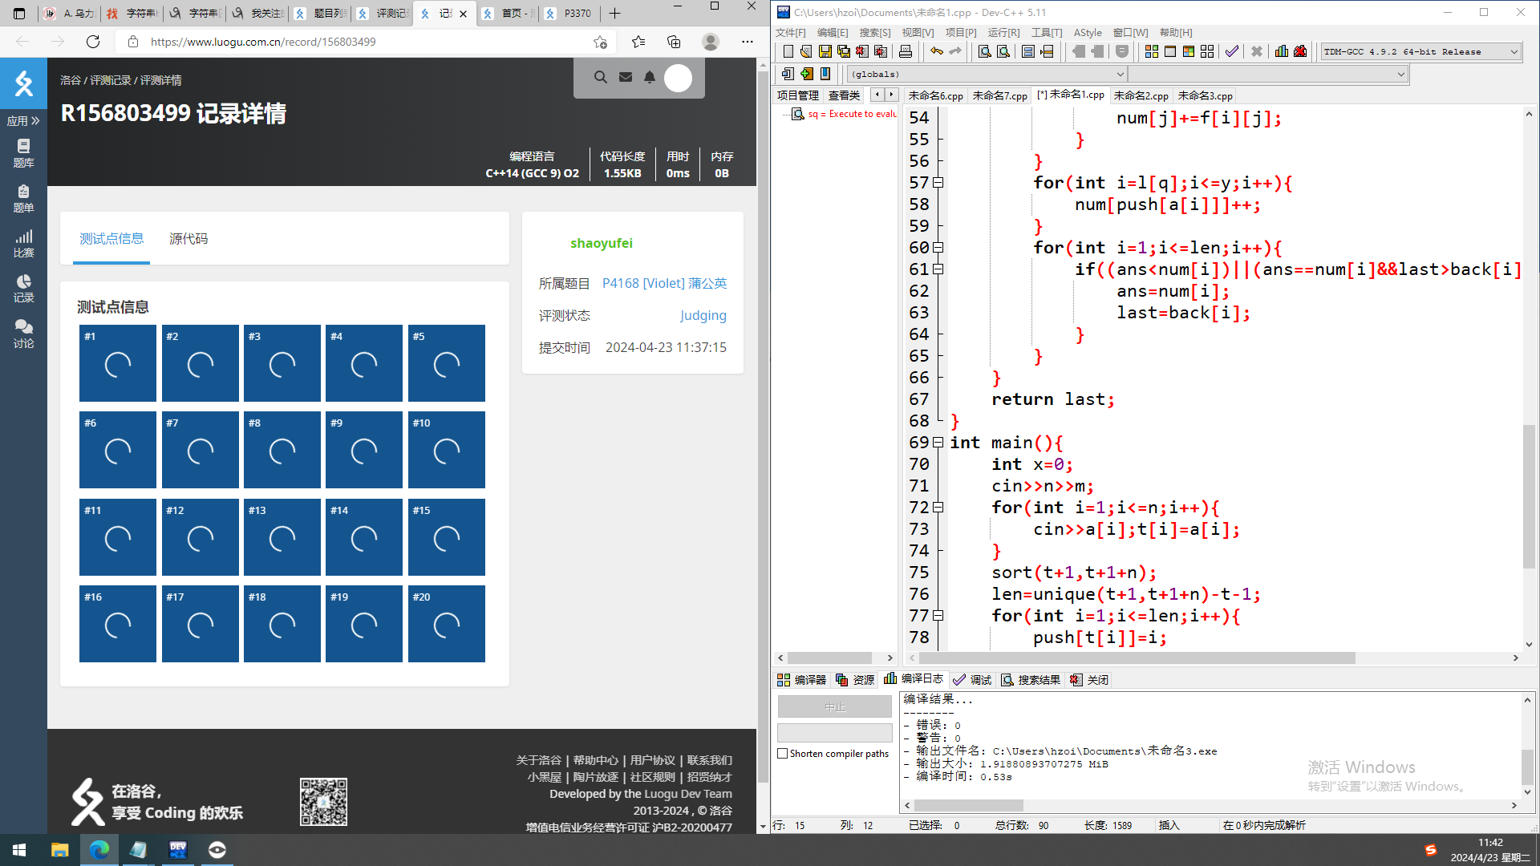Click the Rebuild All icon
This screenshot has width=1540, height=866.
click(1207, 52)
